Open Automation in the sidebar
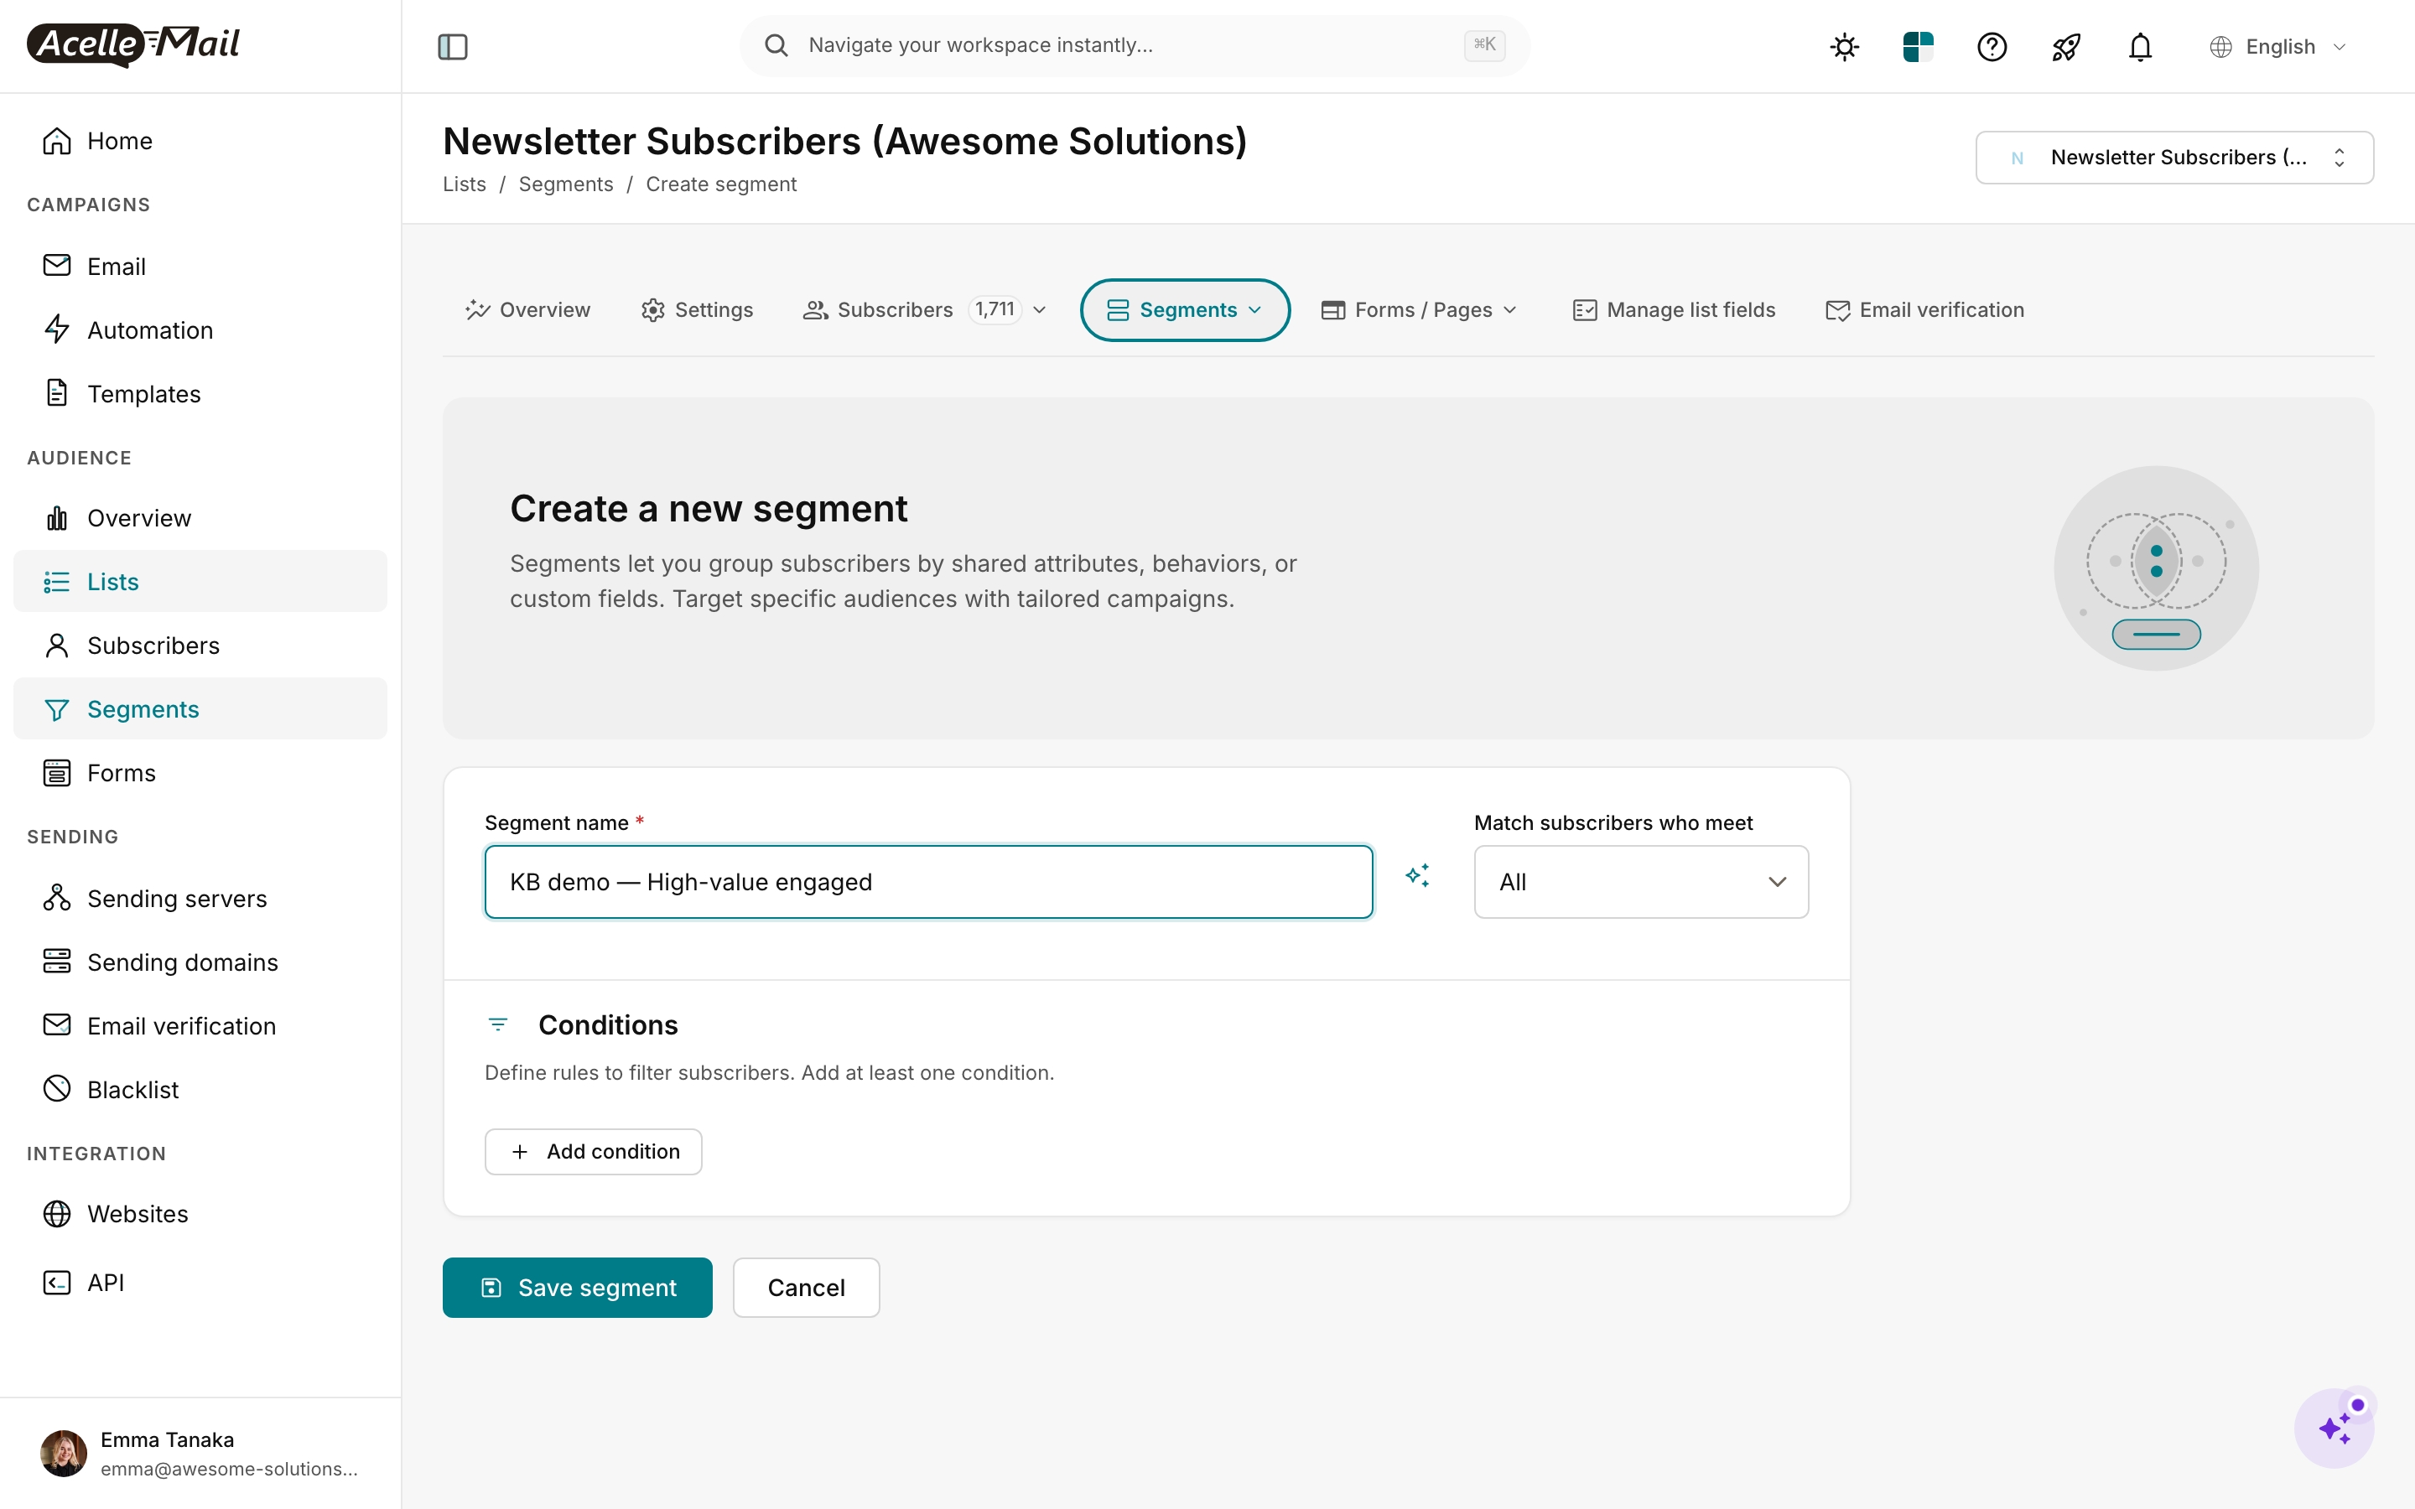This screenshot has width=2415, height=1509. coord(200,330)
